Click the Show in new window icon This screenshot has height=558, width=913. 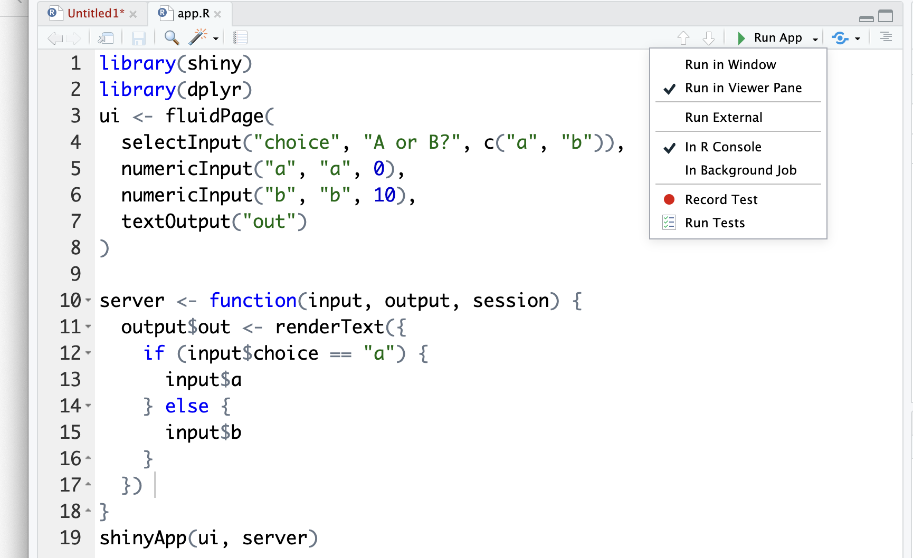coord(106,38)
